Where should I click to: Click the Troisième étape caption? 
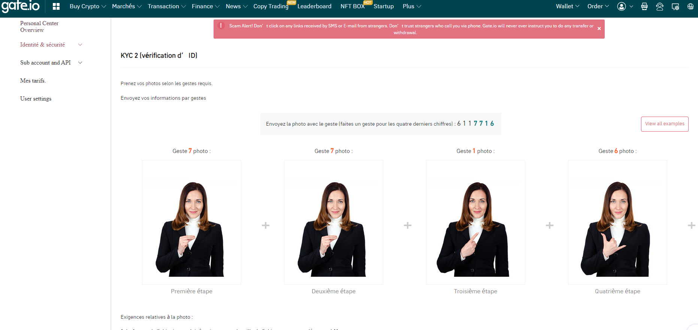(x=475, y=291)
